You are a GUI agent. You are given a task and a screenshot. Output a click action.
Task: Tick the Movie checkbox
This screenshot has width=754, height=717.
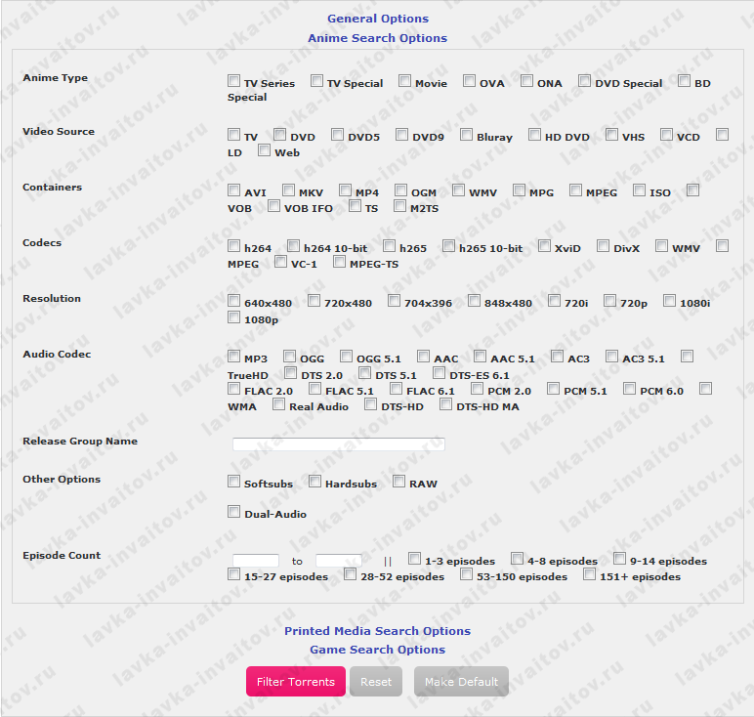point(405,80)
